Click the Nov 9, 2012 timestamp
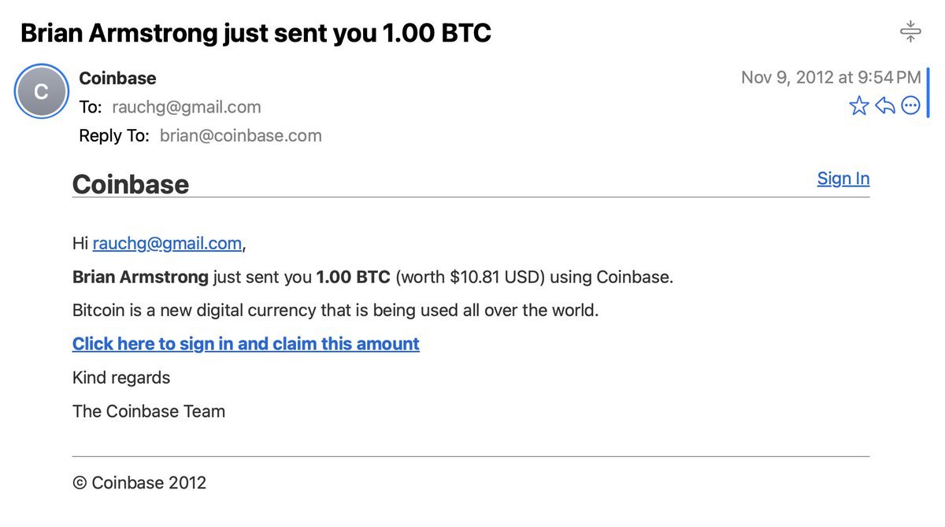The width and height of the screenshot is (945, 527). tap(831, 77)
